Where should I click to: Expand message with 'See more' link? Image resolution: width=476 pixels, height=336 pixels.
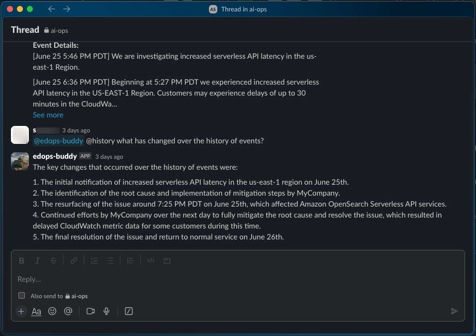point(48,115)
